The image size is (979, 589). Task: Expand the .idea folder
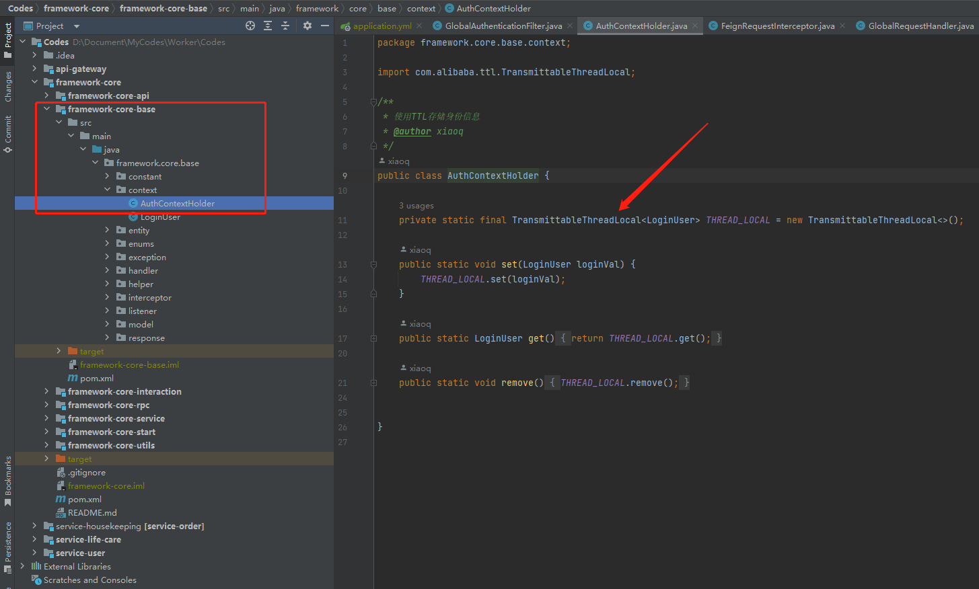(35, 55)
